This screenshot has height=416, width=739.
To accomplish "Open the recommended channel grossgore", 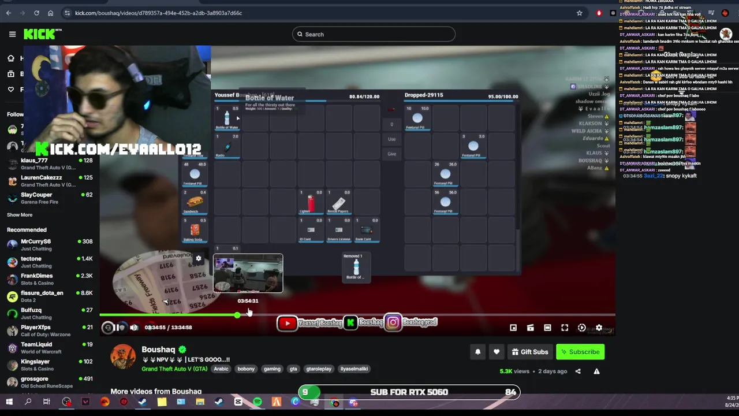I will (50, 382).
